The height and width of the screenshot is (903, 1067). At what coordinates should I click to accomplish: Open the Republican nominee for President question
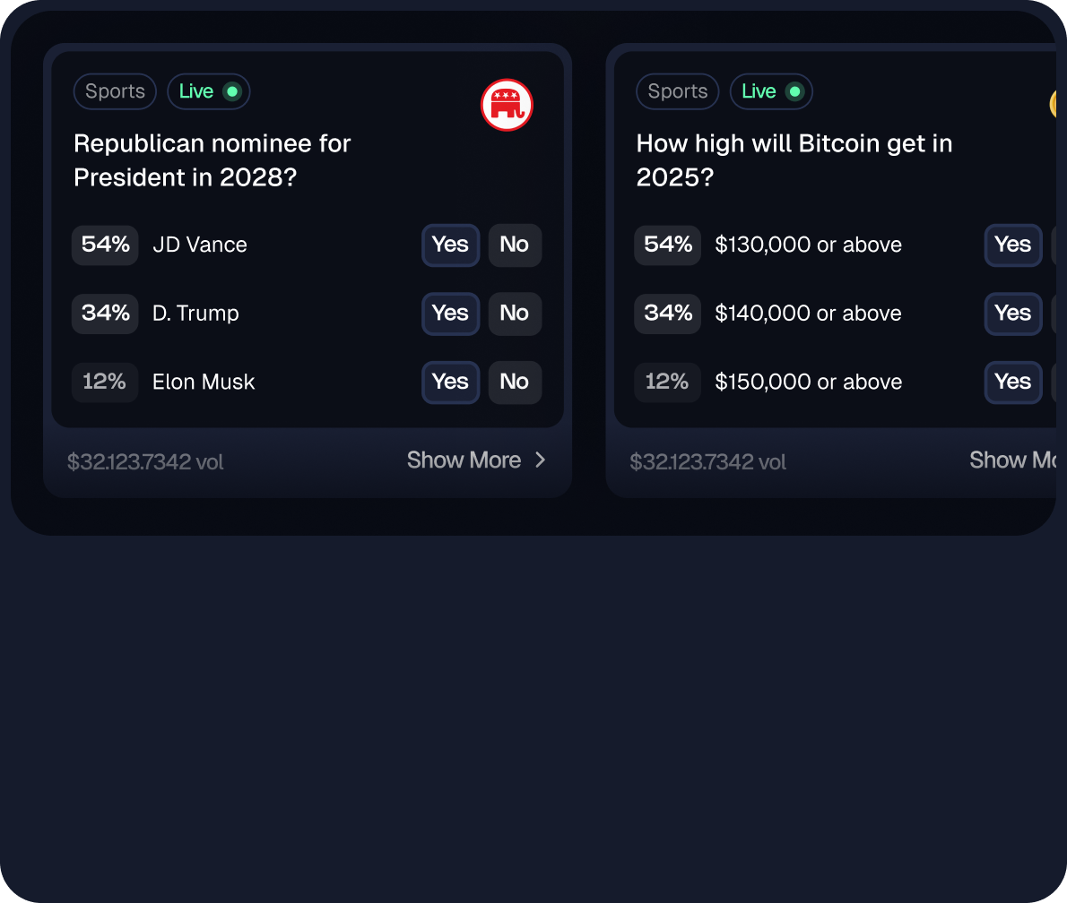coord(212,160)
